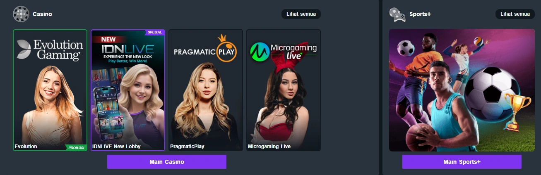541x175 pixels.
Task: Open Lihat semua for Sports+
Action: coord(515,14)
